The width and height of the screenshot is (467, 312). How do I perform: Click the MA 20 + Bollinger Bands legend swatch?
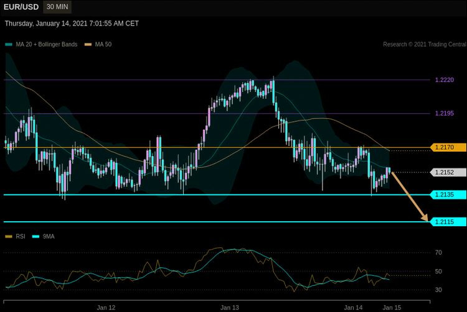tap(9, 45)
